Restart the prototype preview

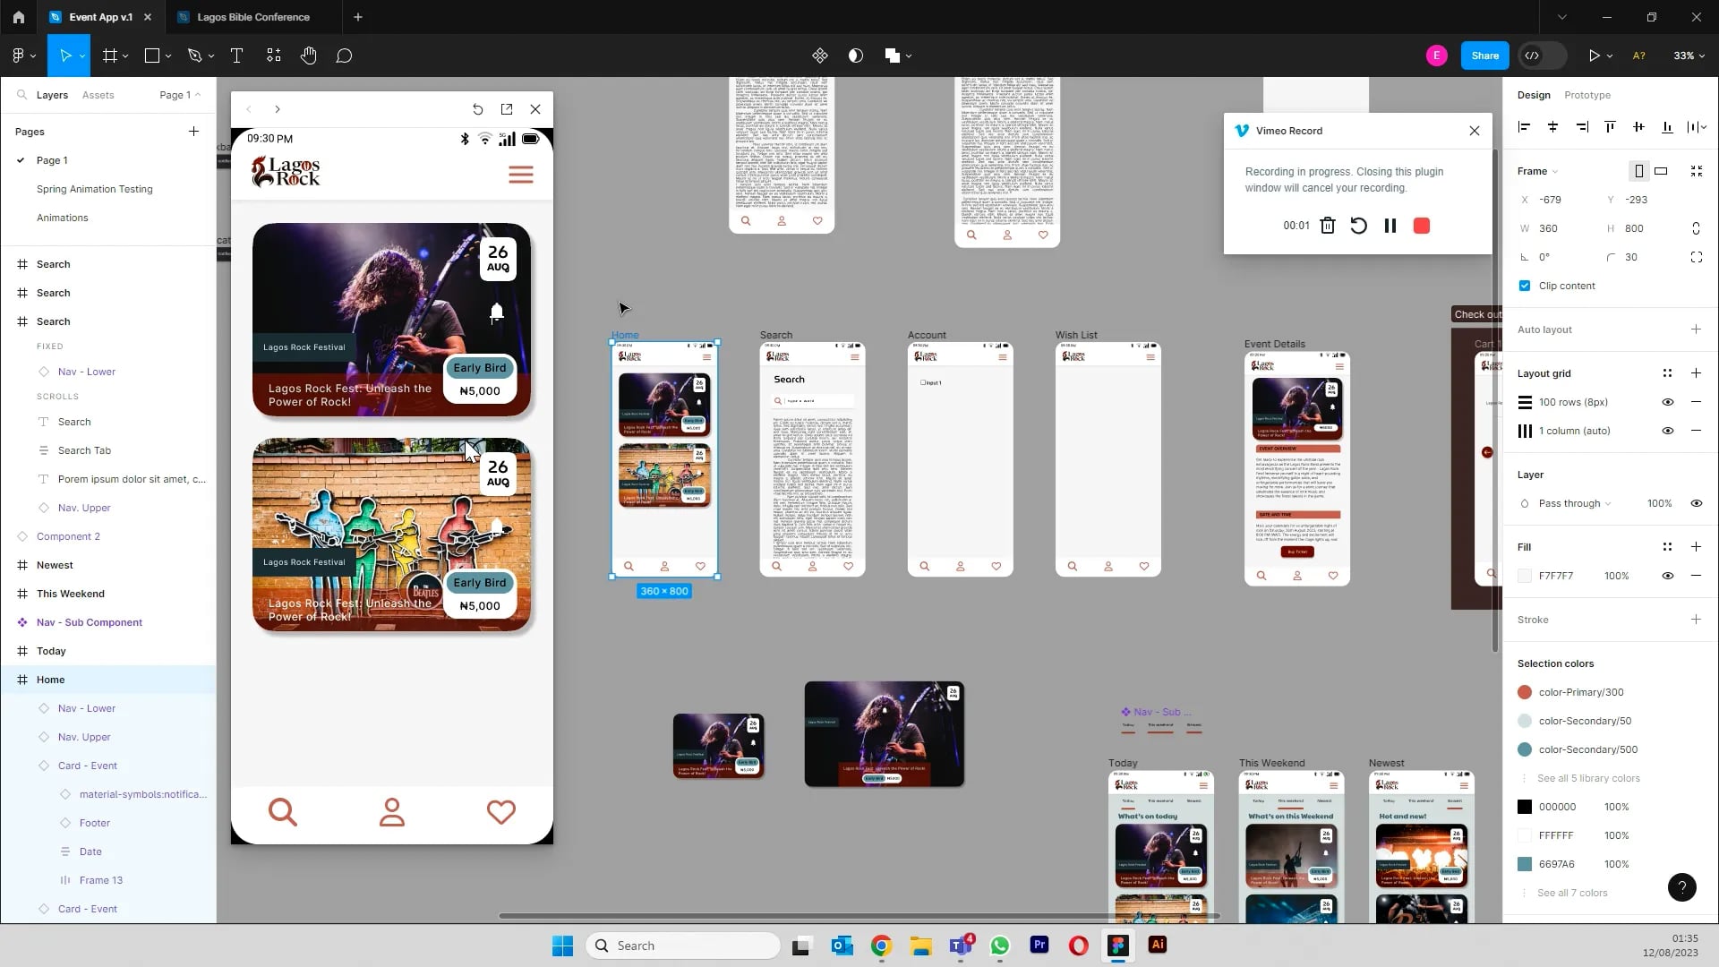(477, 109)
